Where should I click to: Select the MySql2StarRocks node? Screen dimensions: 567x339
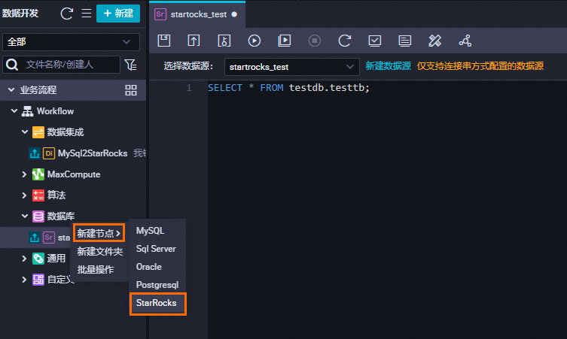click(x=93, y=153)
